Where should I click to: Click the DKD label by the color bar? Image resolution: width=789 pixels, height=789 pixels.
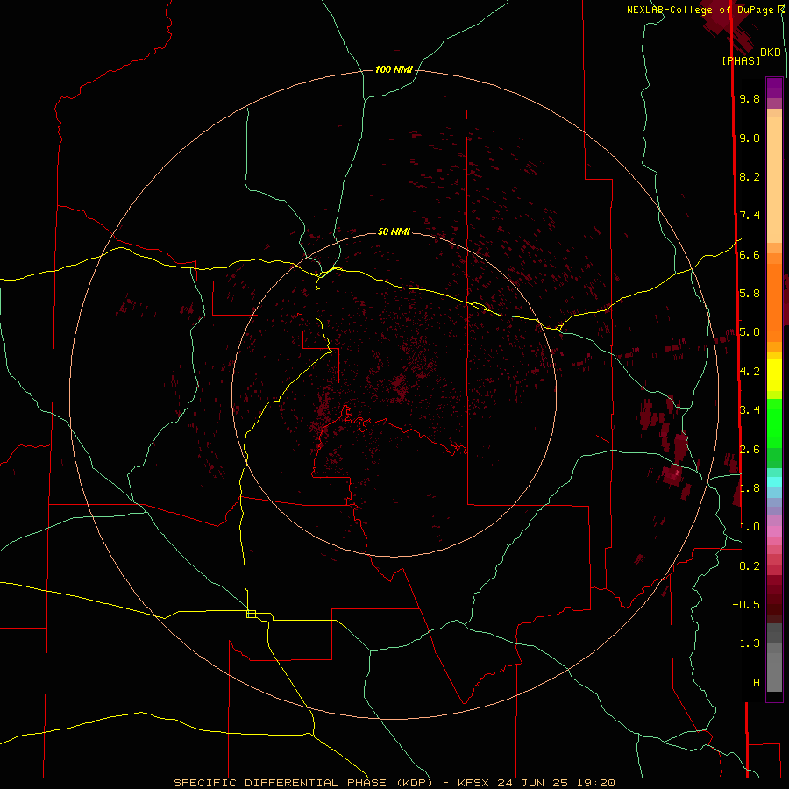771,53
